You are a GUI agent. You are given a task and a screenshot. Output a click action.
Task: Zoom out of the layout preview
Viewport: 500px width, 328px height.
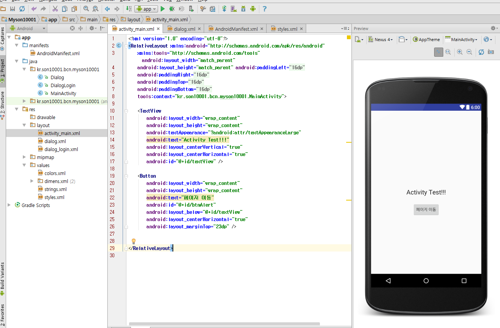click(469, 52)
